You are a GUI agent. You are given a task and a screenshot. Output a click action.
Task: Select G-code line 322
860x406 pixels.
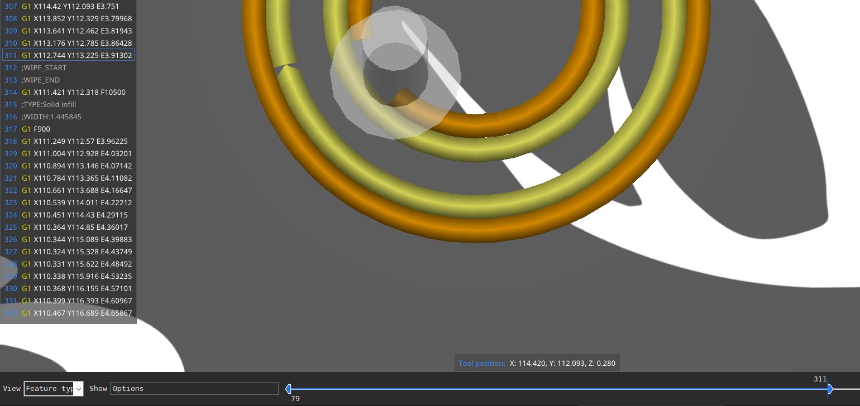(x=68, y=190)
